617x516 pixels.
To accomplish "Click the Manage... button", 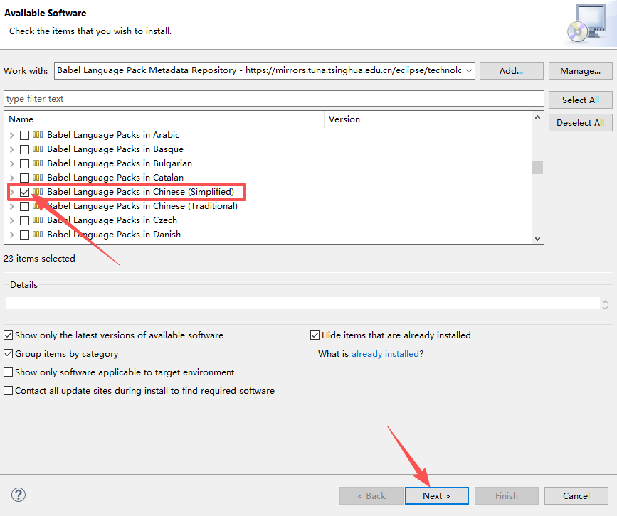I will (580, 71).
